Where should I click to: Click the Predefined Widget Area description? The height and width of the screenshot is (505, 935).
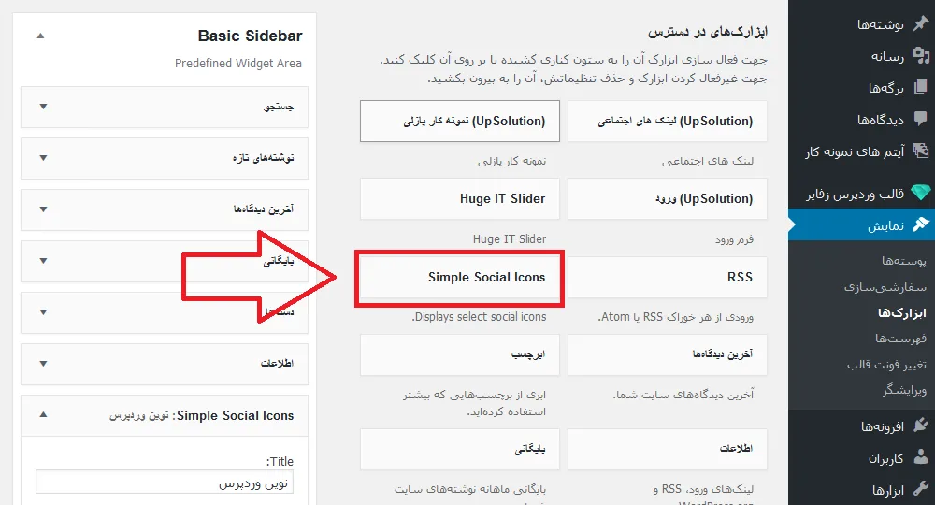pyautogui.click(x=237, y=64)
